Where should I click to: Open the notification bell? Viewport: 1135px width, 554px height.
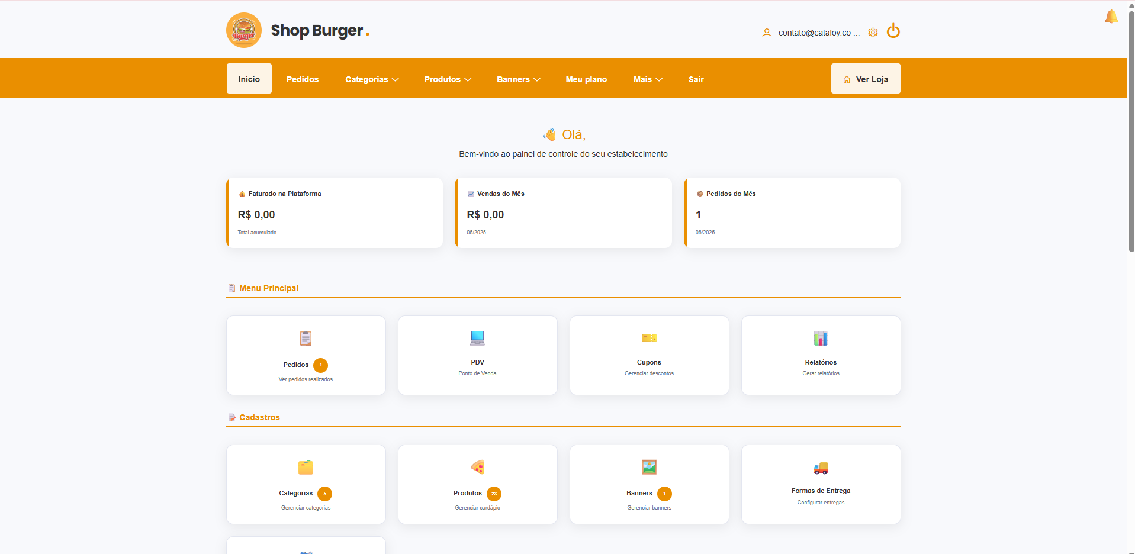(x=1111, y=17)
